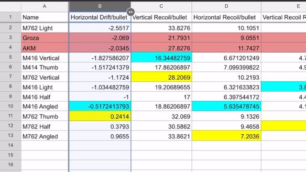This screenshot has height=172, width=306.
Task: Click the cell with value 33.8621
Action: (x=162, y=136)
